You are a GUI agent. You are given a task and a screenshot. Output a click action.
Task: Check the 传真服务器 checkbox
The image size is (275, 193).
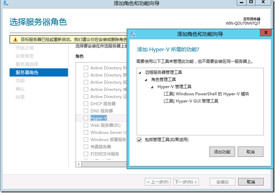click(86, 147)
